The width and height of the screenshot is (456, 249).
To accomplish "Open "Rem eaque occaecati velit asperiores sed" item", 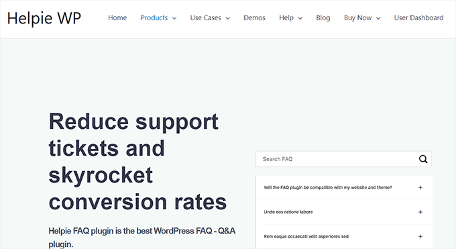I will coord(306,236).
